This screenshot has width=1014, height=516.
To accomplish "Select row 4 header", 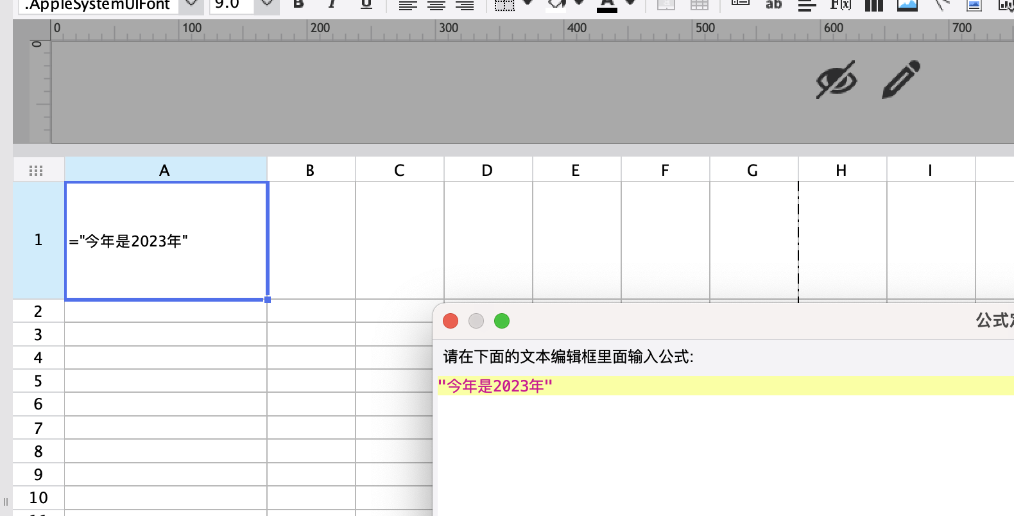I will (x=39, y=357).
